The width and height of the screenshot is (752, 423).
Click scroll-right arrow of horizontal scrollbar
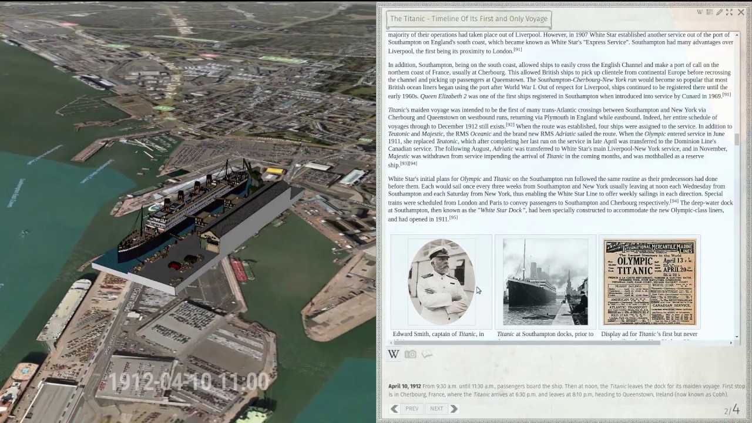coord(731,342)
